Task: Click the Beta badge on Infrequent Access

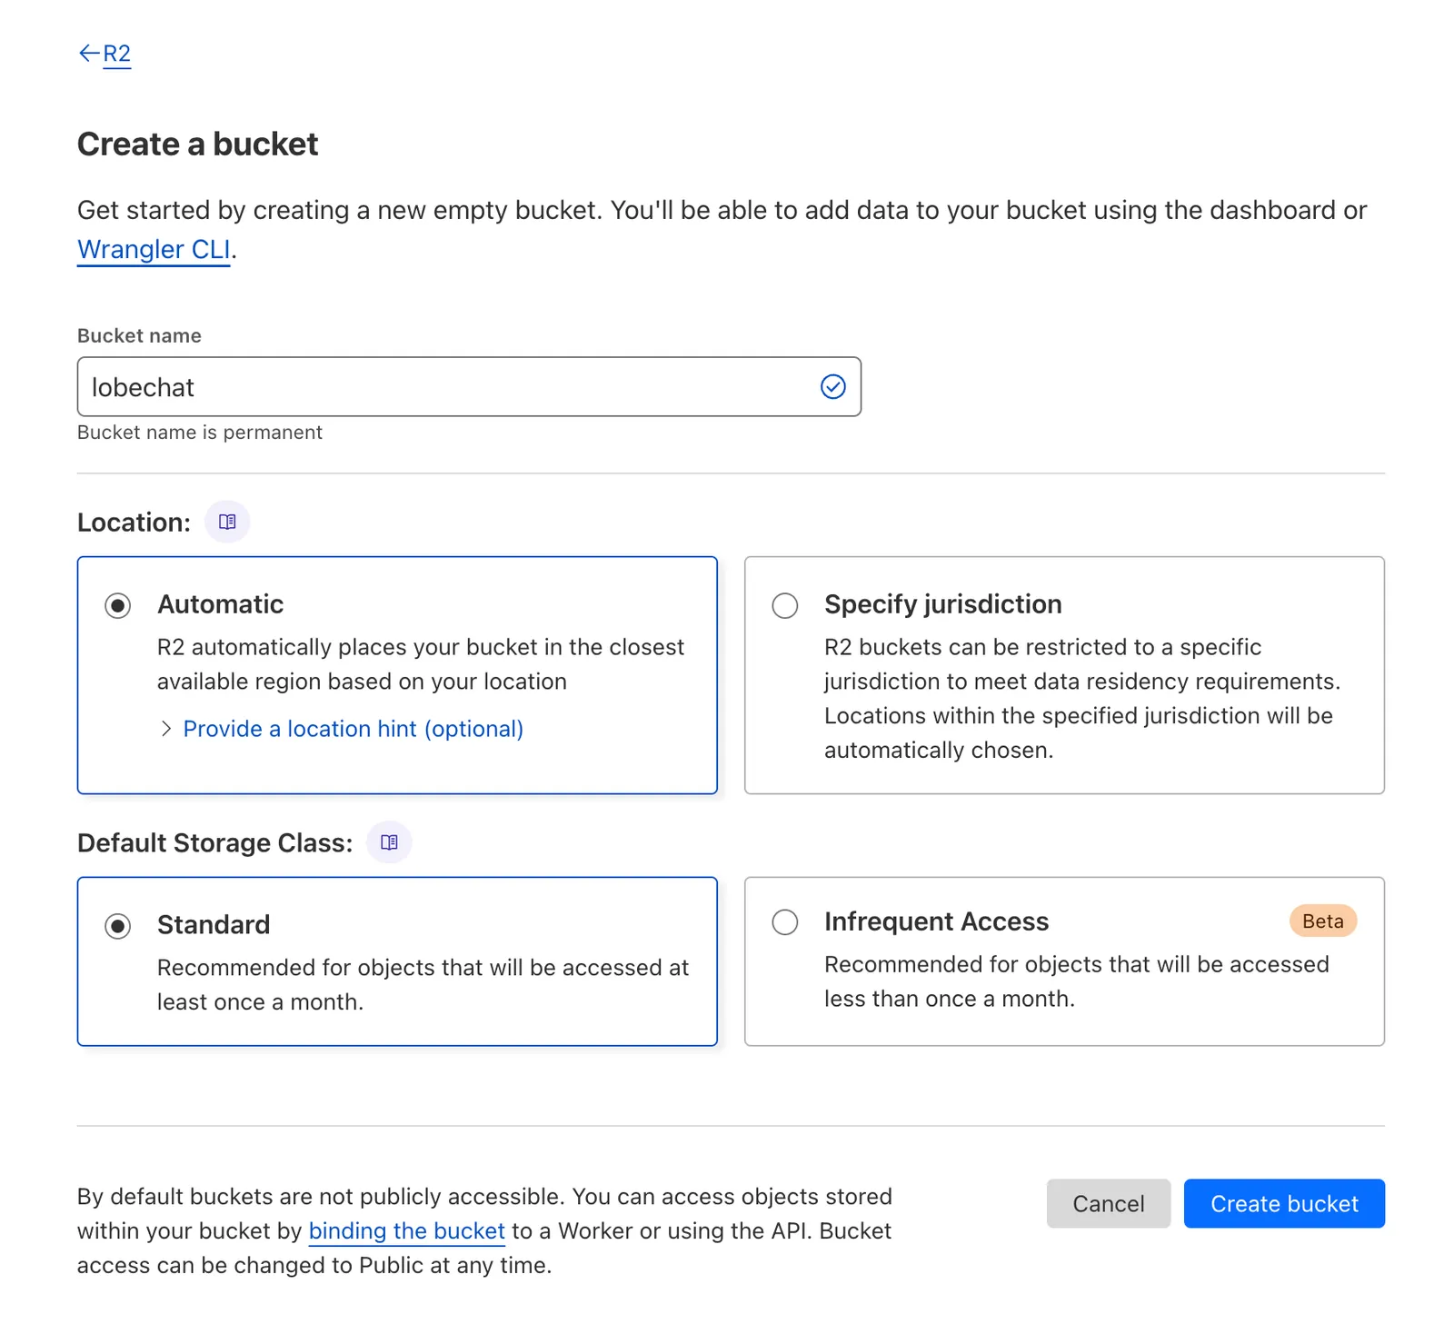Action: (1322, 921)
